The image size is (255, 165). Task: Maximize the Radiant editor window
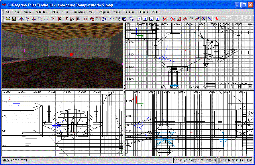244,5
